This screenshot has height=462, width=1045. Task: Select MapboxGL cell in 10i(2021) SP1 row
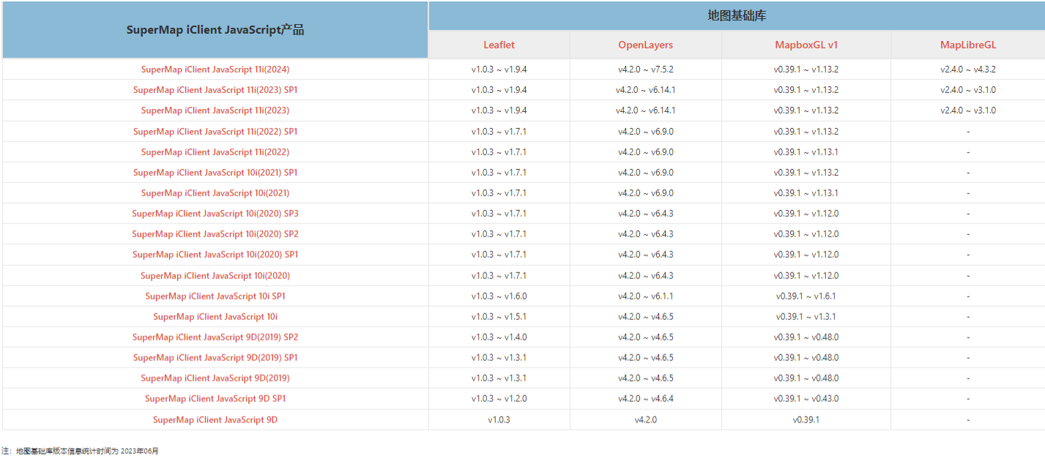click(806, 173)
